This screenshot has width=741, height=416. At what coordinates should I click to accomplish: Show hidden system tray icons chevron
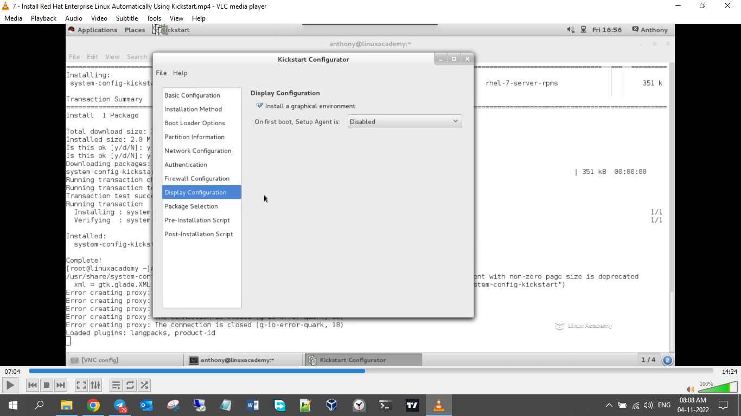coord(609,405)
